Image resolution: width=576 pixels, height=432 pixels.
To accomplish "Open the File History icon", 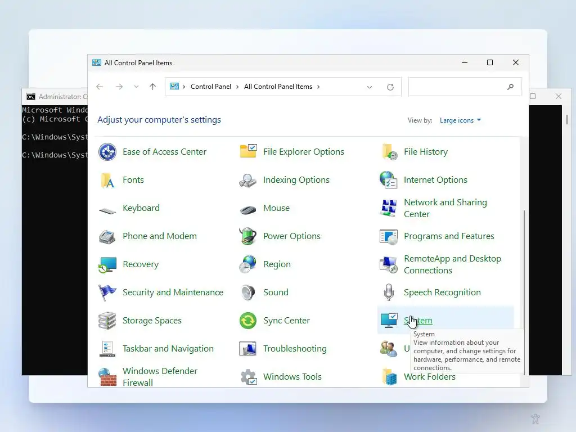I will pos(389,152).
